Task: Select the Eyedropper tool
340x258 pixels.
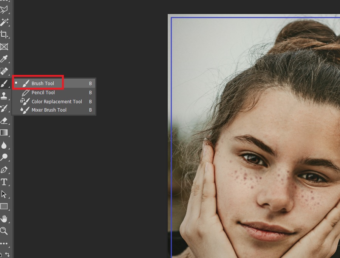Action: tap(4, 59)
